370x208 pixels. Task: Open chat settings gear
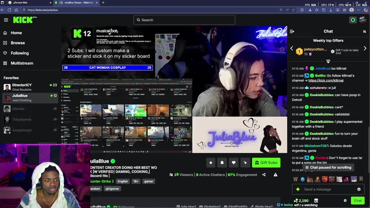click(x=345, y=200)
